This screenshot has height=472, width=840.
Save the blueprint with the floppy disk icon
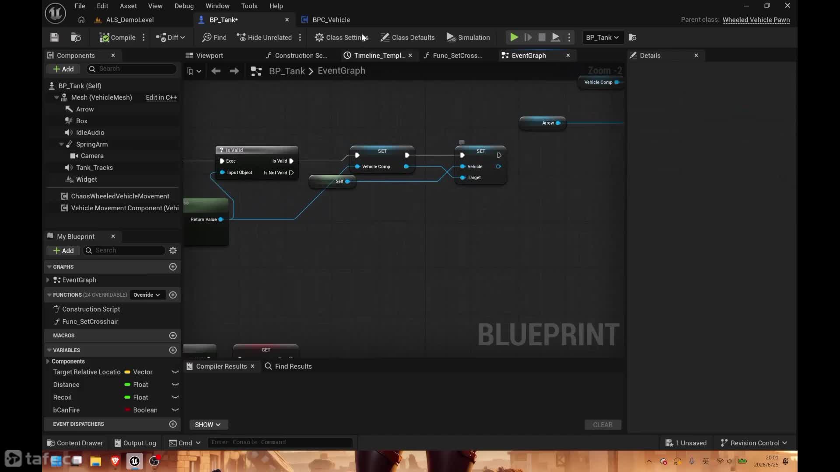(54, 38)
